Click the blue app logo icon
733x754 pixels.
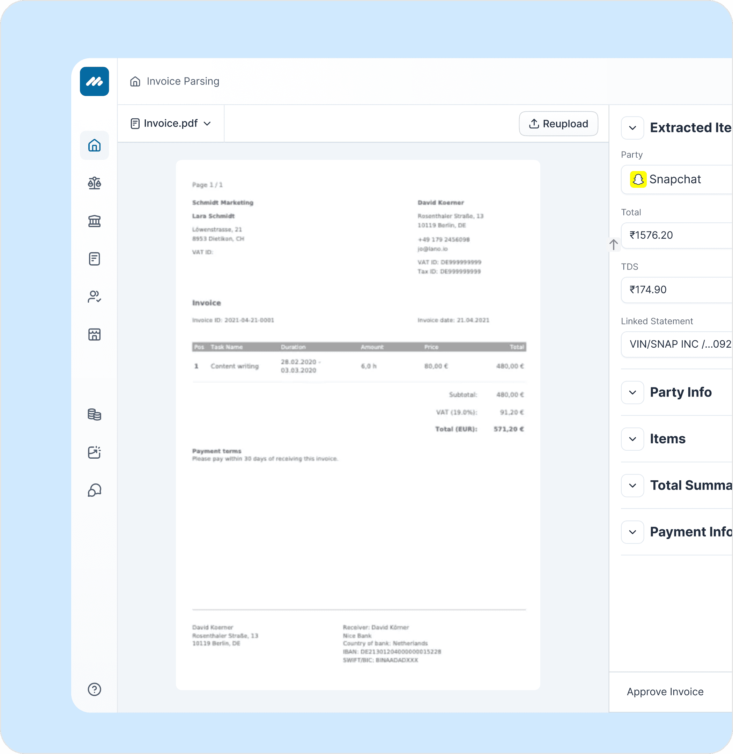click(94, 81)
